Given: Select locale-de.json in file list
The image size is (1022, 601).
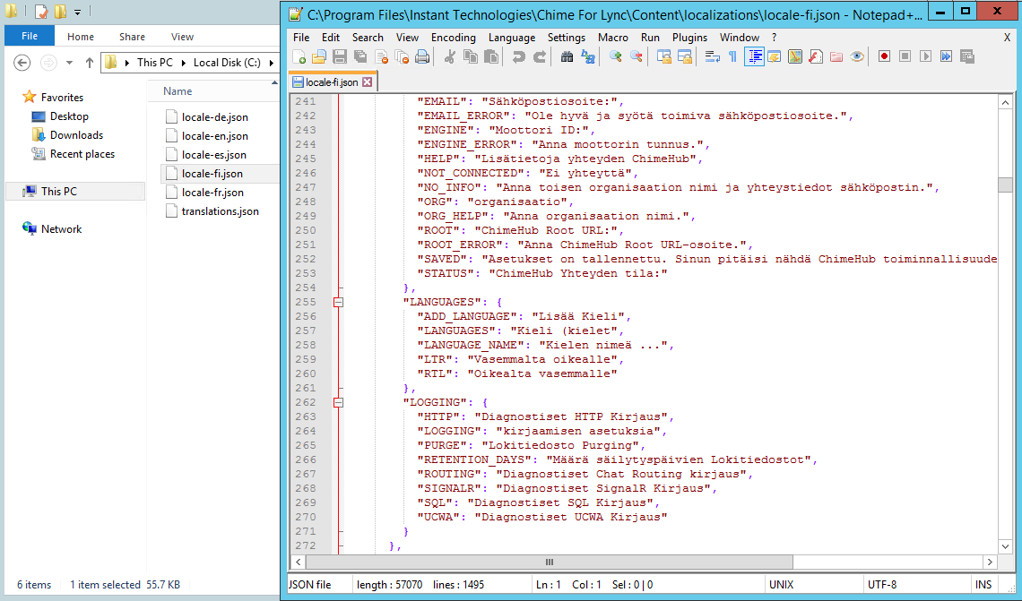Looking at the screenshot, I should (x=214, y=117).
